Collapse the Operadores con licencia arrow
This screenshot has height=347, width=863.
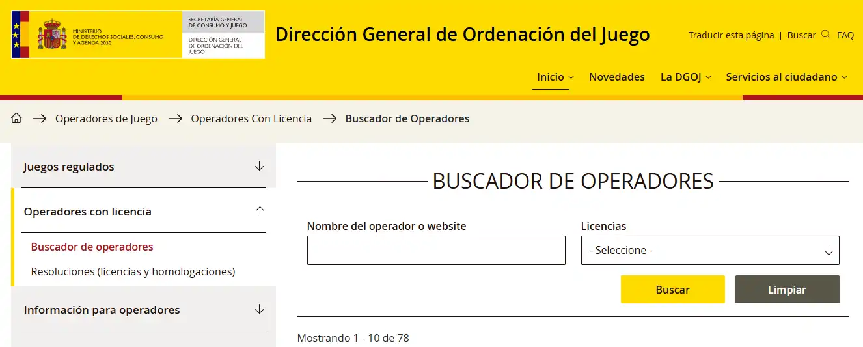(260, 211)
